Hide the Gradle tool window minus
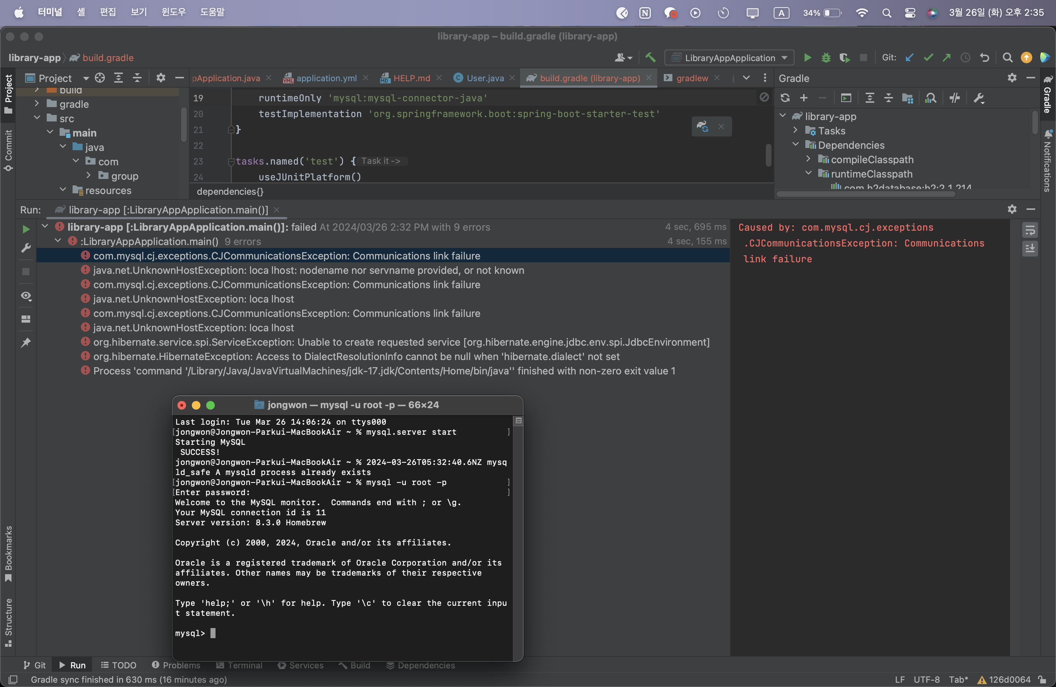Image resolution: width=1056 pixels, height=687 pixels. click(x=1030, y=78)
